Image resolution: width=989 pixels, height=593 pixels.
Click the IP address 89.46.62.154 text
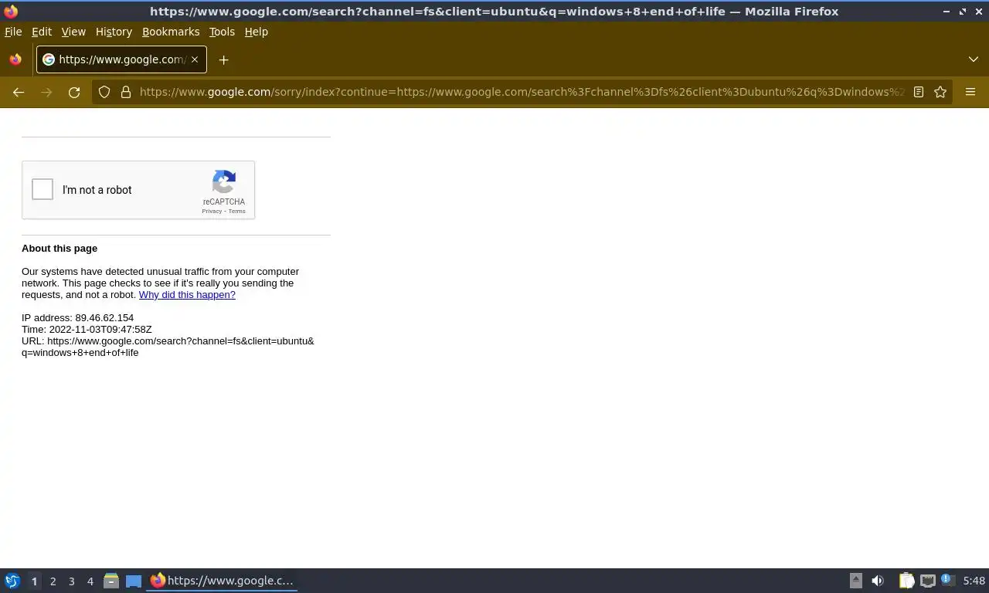(77, 318)
